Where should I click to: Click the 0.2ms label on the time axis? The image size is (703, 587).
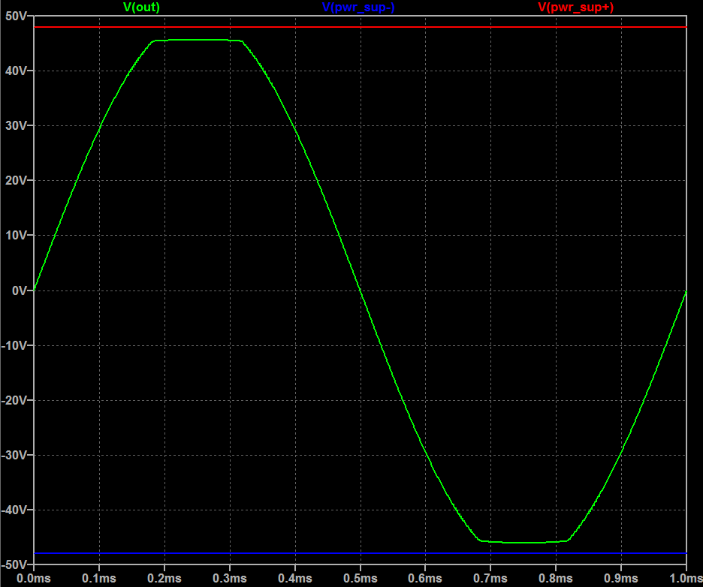[164, 579]
